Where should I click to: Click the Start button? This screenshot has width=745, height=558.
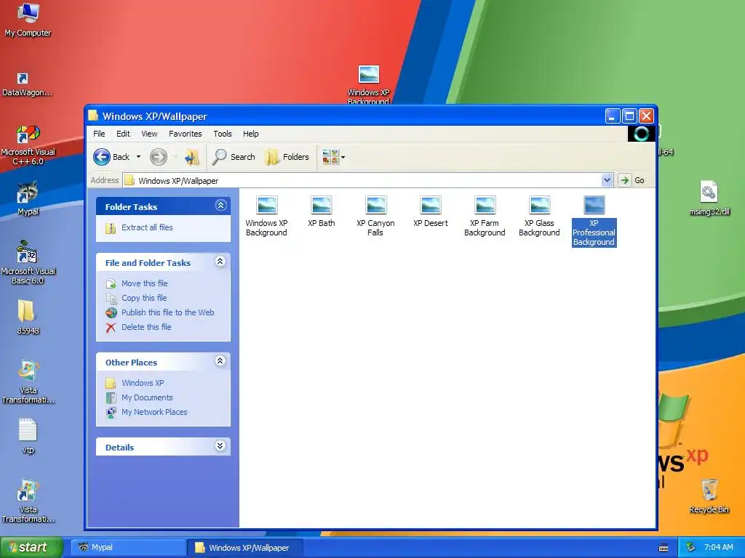31,548
